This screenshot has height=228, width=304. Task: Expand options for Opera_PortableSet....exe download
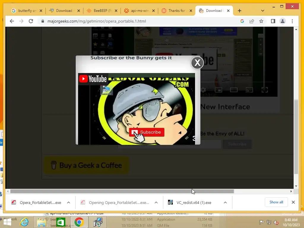coord(69,202)
